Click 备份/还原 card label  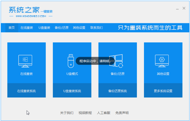(x=117, y=74)
